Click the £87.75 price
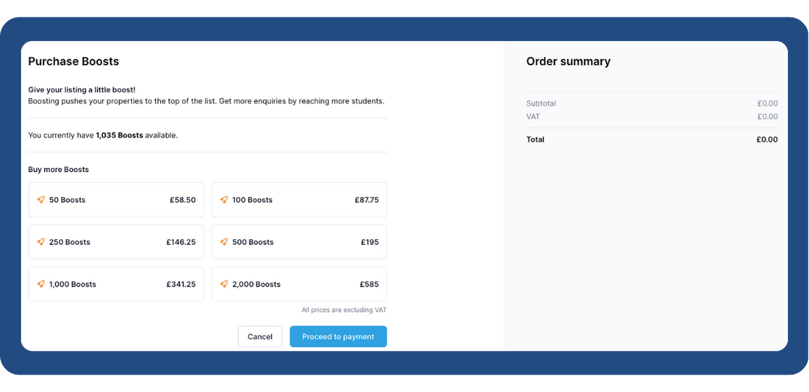 click(367, 200)
